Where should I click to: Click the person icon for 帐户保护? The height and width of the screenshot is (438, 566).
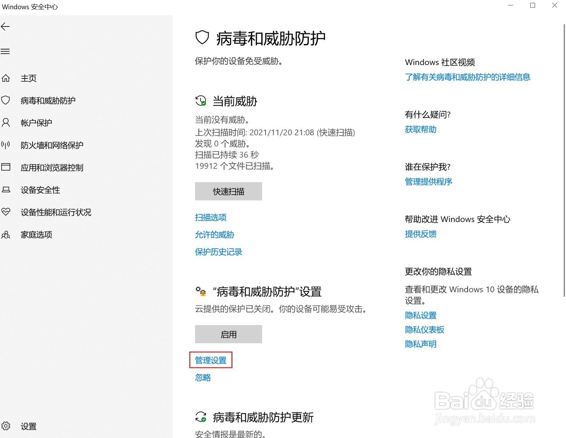click(6, 123)
